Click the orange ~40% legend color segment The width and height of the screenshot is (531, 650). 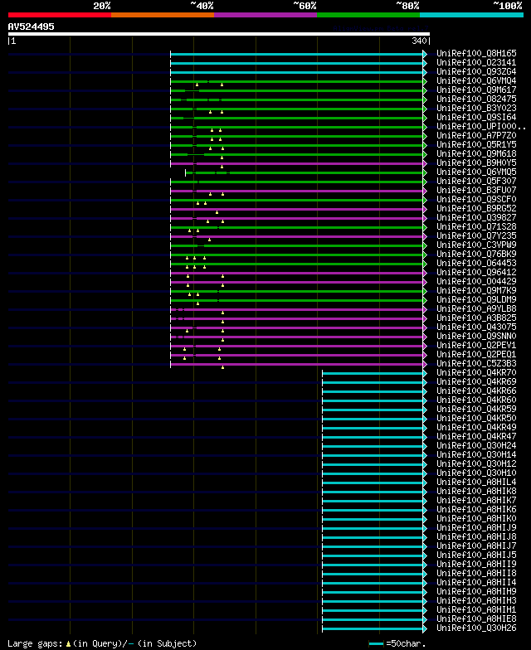[x=163, y=15]
